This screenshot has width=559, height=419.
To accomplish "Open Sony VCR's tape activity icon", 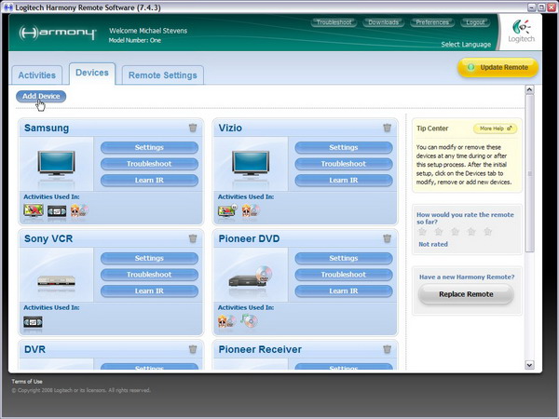I will click(33, 322).
